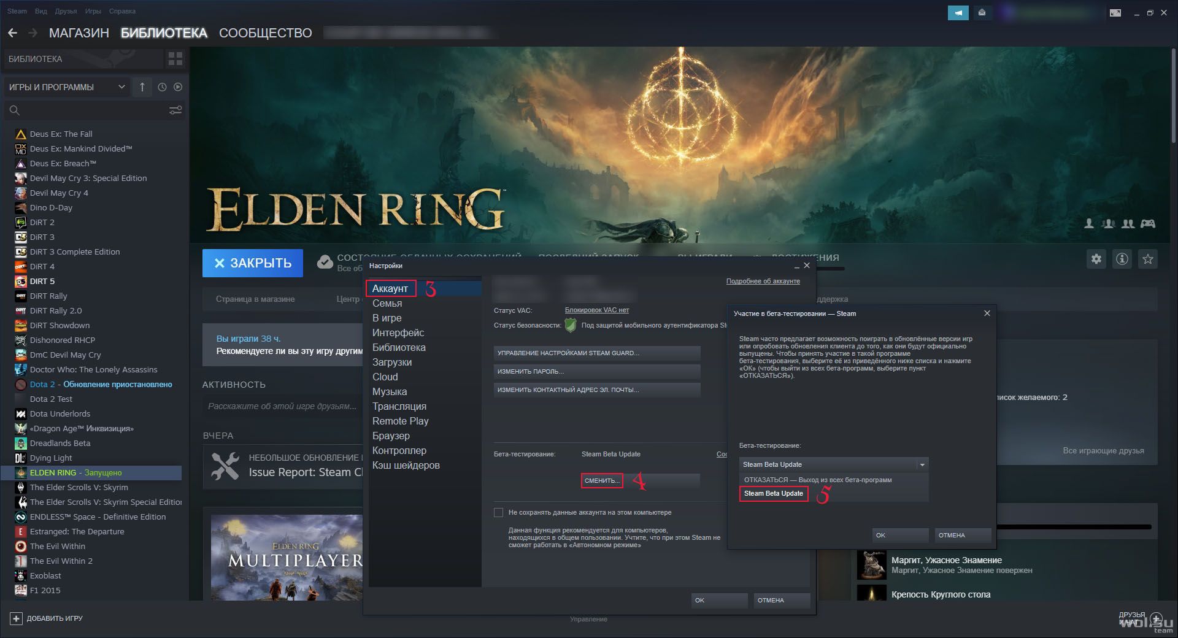The height and width of the screenshot is (638, 1178).
Task: Open advanced library filter sliders icon
Action: tap(175, 110)
